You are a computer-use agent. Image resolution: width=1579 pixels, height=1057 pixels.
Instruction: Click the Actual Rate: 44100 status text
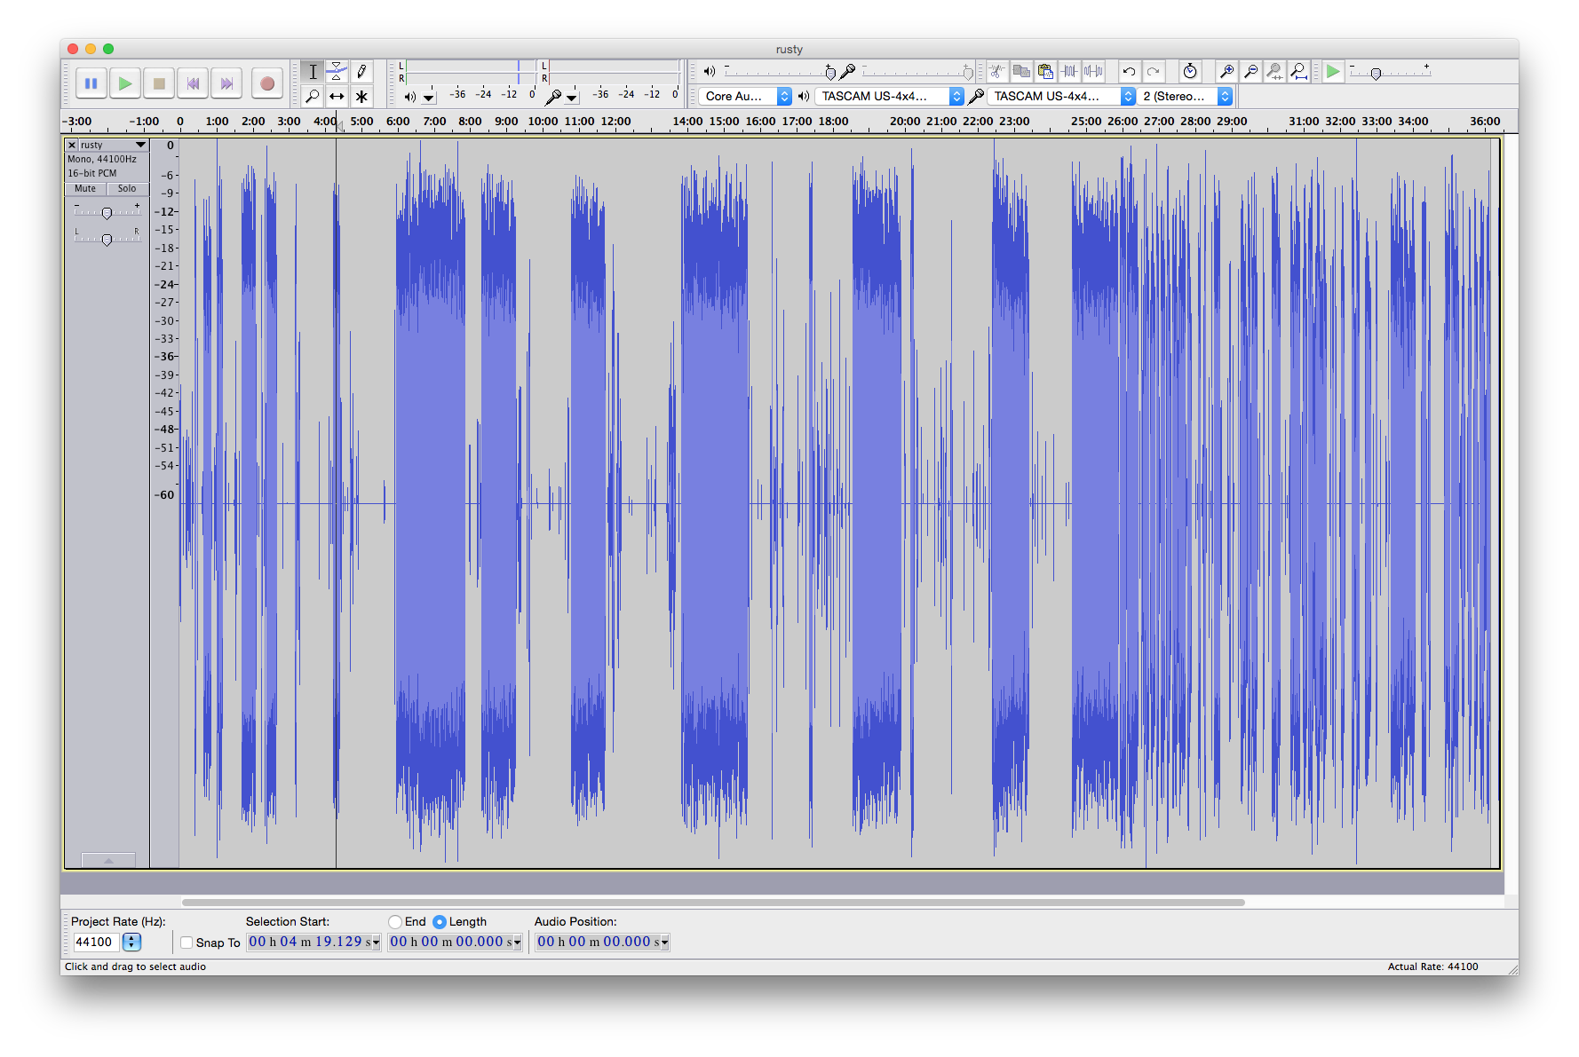[1432, 966]
